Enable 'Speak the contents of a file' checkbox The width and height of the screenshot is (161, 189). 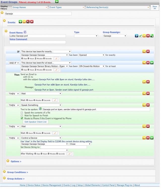22,113
